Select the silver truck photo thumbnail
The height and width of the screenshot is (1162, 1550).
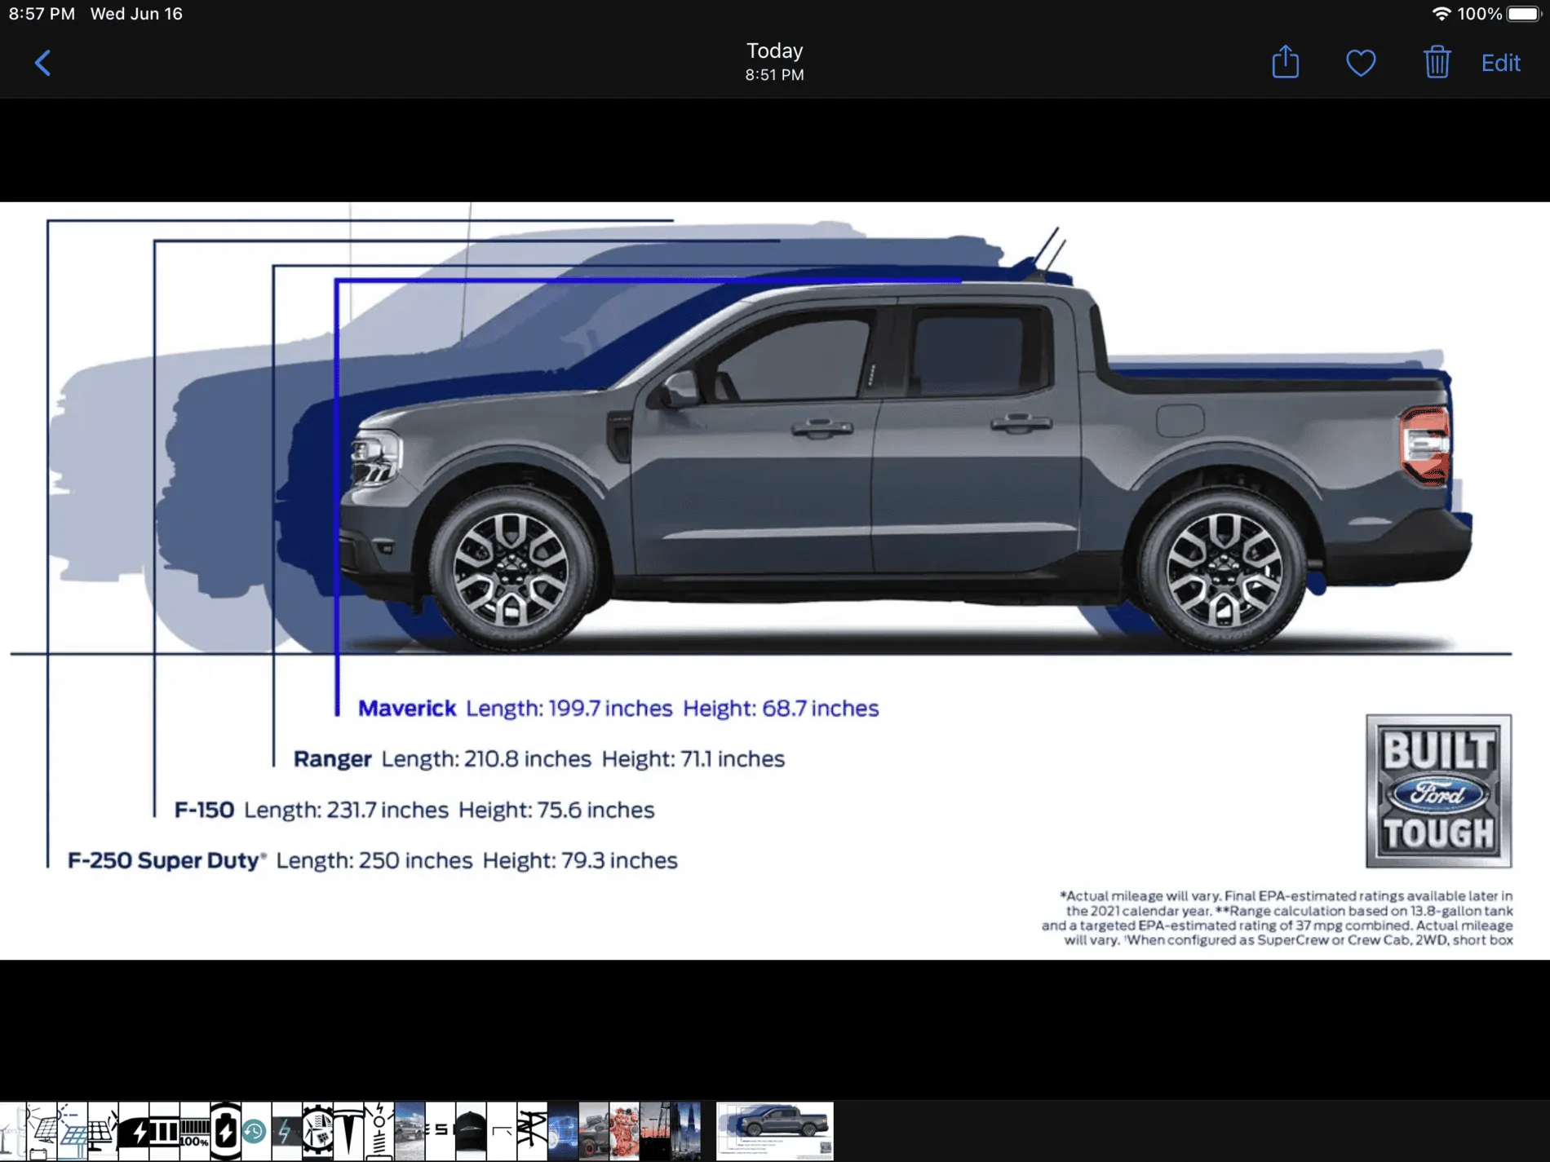coord(410,1132)
